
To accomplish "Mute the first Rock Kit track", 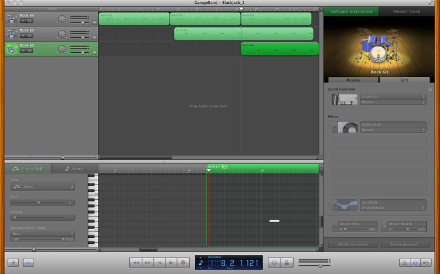I will tap(23, 21).
